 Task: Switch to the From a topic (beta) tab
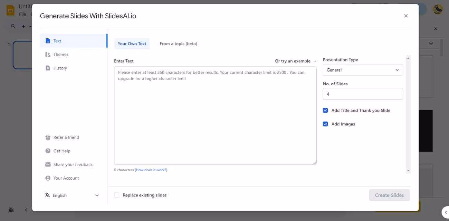178,44
